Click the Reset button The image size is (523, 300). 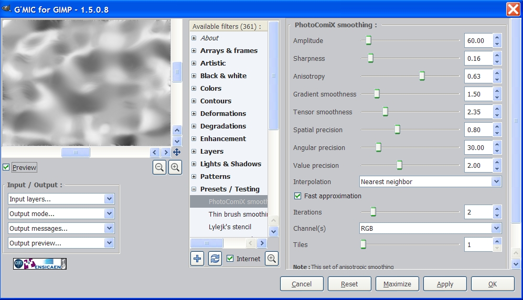(x=349, y=284)
